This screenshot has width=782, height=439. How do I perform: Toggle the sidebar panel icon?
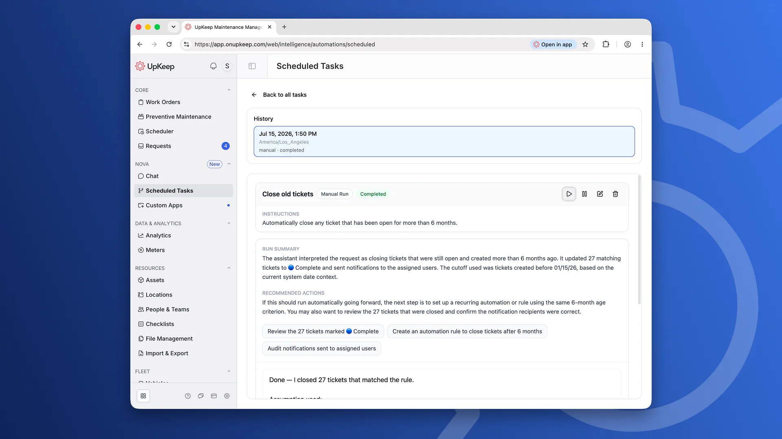(x=252, y=66)
